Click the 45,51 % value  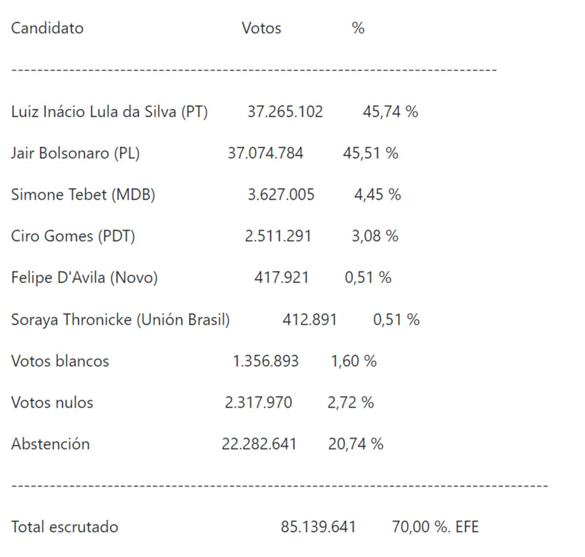[370, 153]
